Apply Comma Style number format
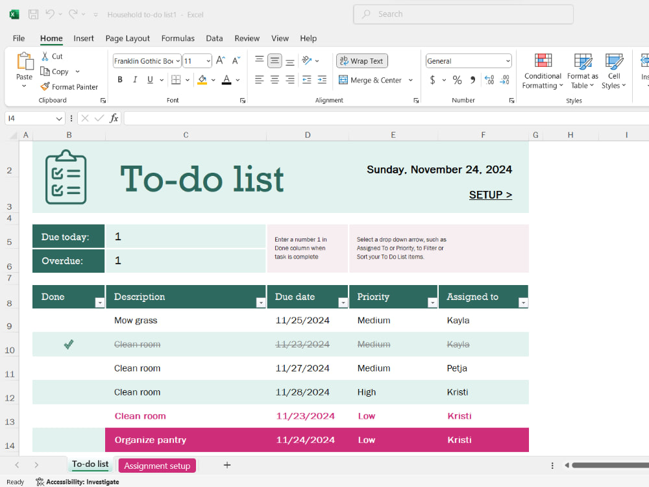 472,79
